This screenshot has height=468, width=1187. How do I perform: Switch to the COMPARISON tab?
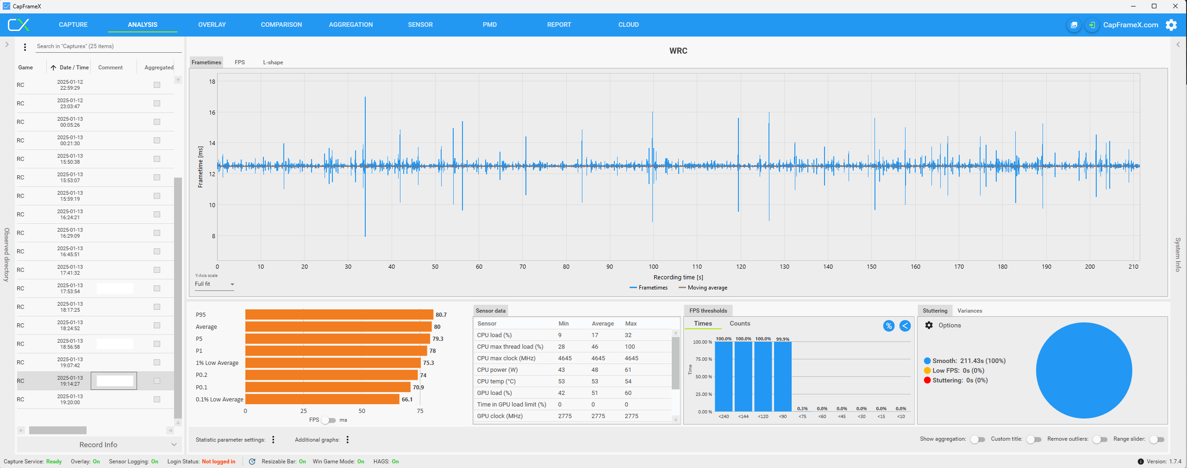[x=281, y=25]
